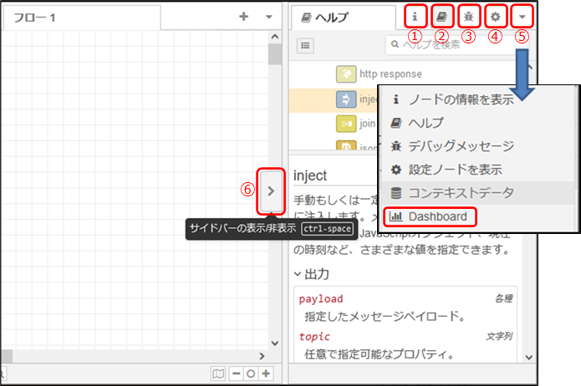Open the flow list dropdown next to the plus
Viewport: 581px width, 386px height.
point(268,17)
